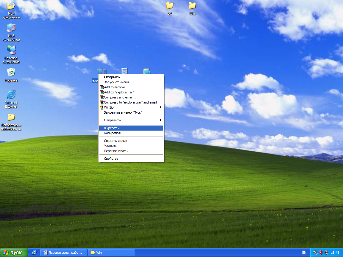Switch to Лабораторная рабо... taskbar window

click(63, 253)
